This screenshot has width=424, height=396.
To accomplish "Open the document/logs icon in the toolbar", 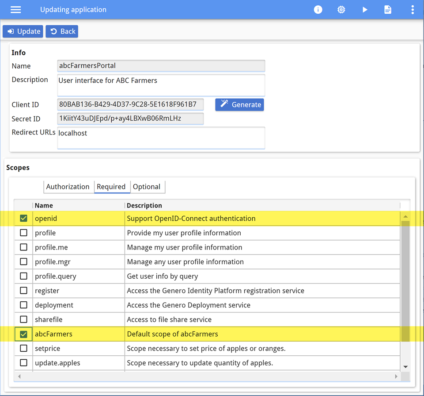I will coord(388,9).
